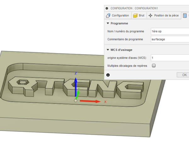This screenshot has height=142, width=189.
Task: Click the Nom / numéro du programme field
Action: pyautogui.click(x=169, y=31)
